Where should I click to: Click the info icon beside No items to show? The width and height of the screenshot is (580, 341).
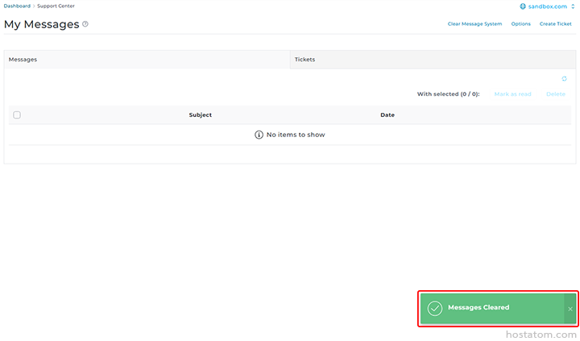259,135
